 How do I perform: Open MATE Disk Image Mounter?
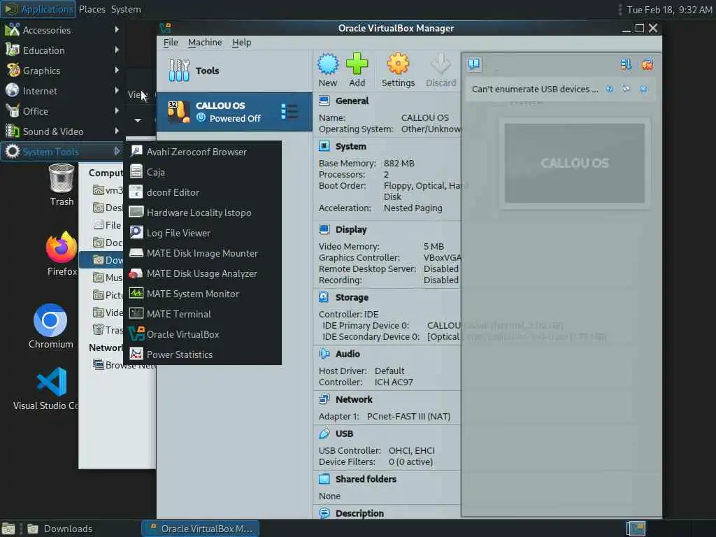coord(202,253)
